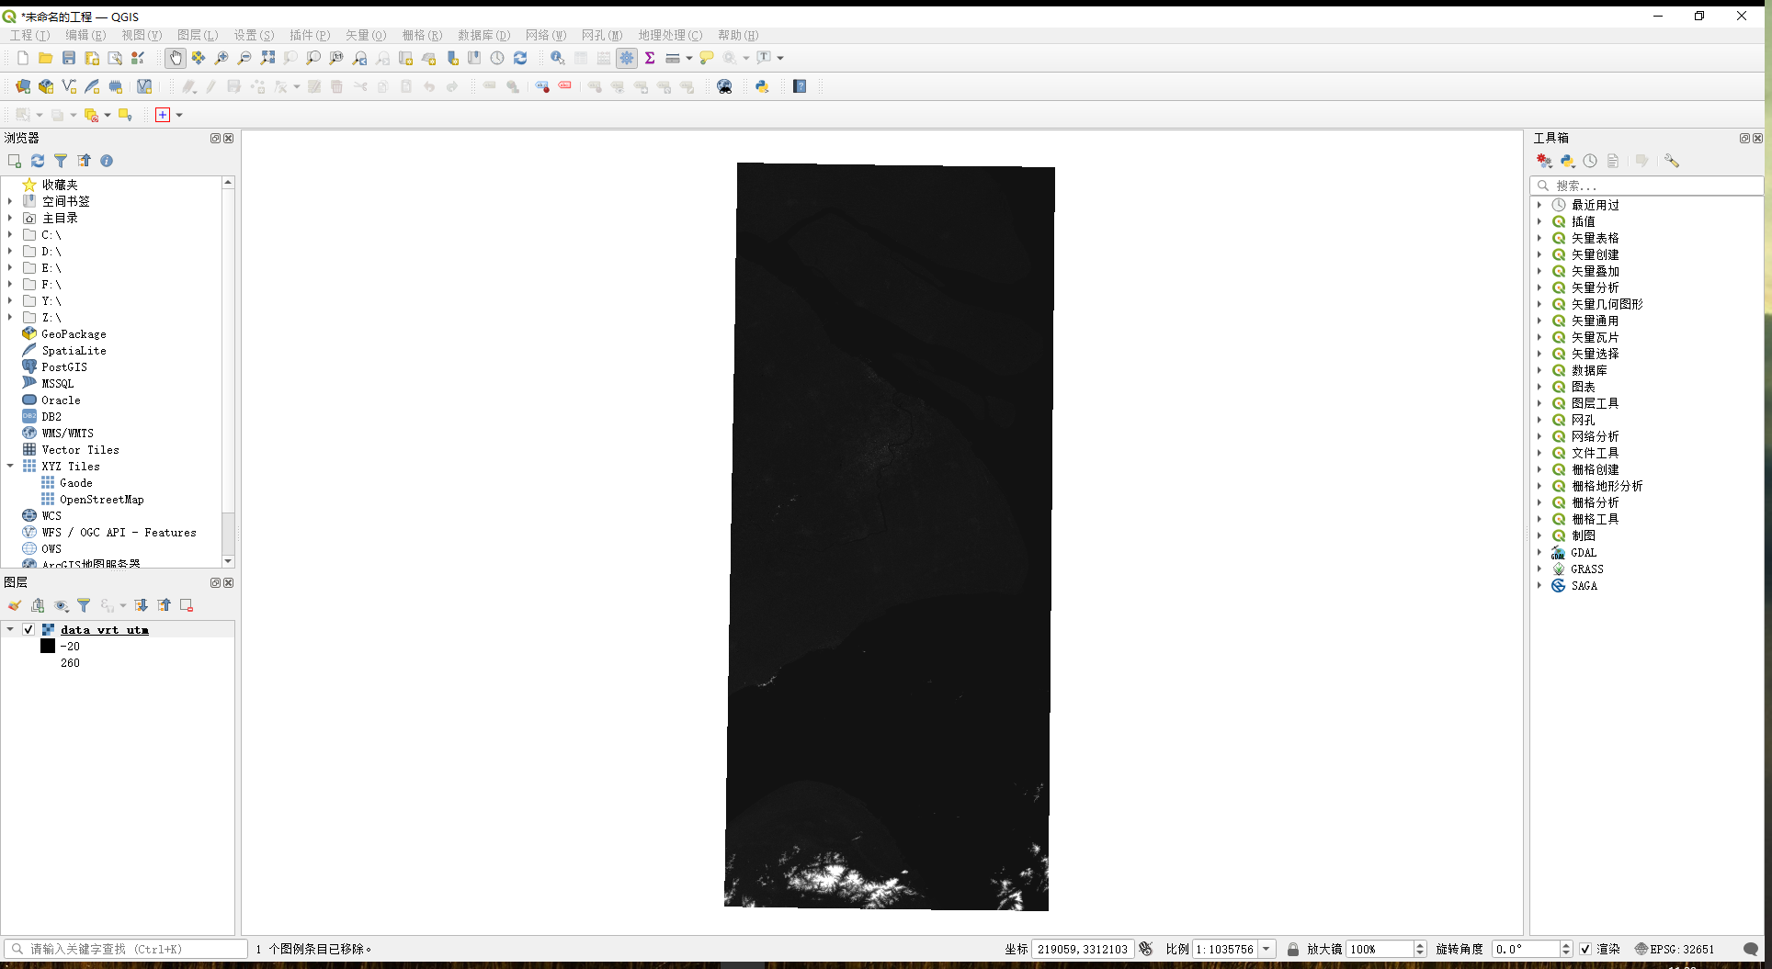
Task: Show map tips with speech bubble icon
Action: (x=707, y=58)
